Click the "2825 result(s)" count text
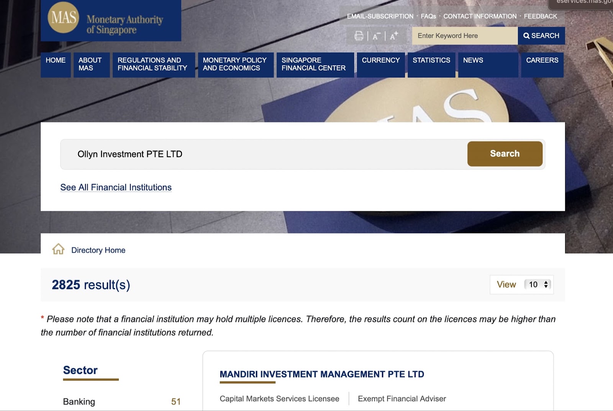This screenshot has width=613, height=411. click(91, 285)
